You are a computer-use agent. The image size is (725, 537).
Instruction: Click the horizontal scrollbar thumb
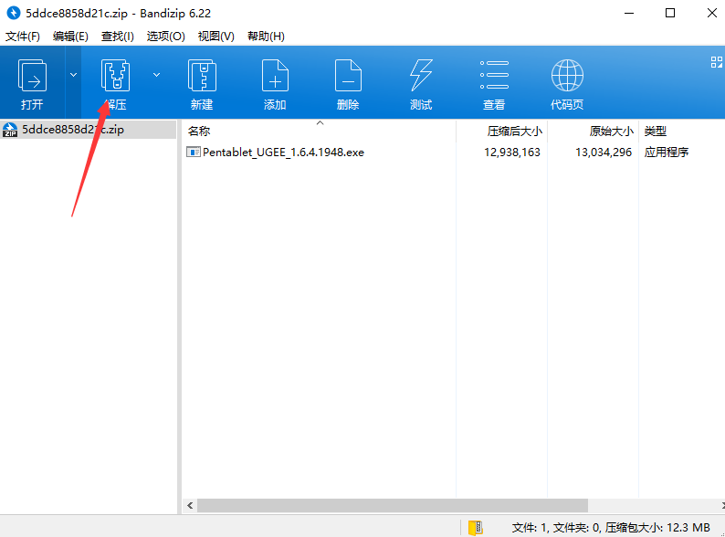pos(393,506)
